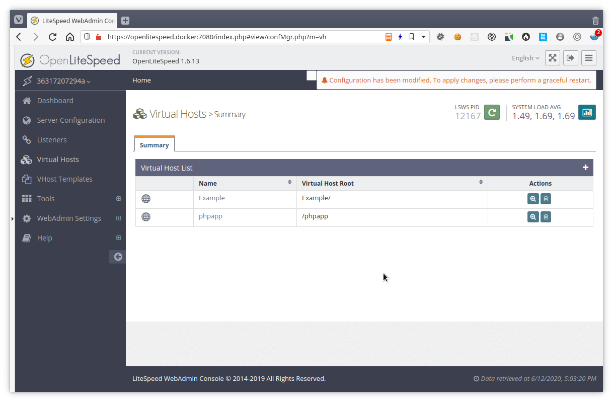This screenshot has width=613, height=402.
Task: Toggle fullscreen using the expand arrows icon
Action: pos(552,57)
